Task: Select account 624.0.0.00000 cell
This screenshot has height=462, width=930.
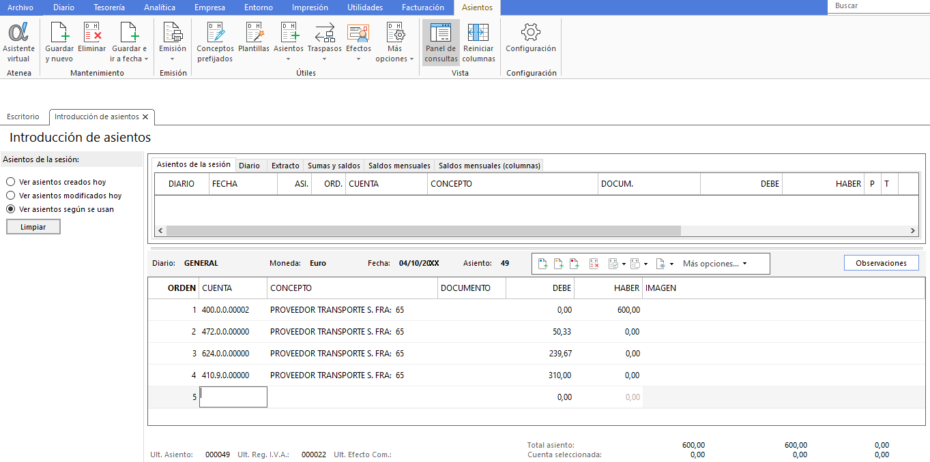Action: click(233, 354)
